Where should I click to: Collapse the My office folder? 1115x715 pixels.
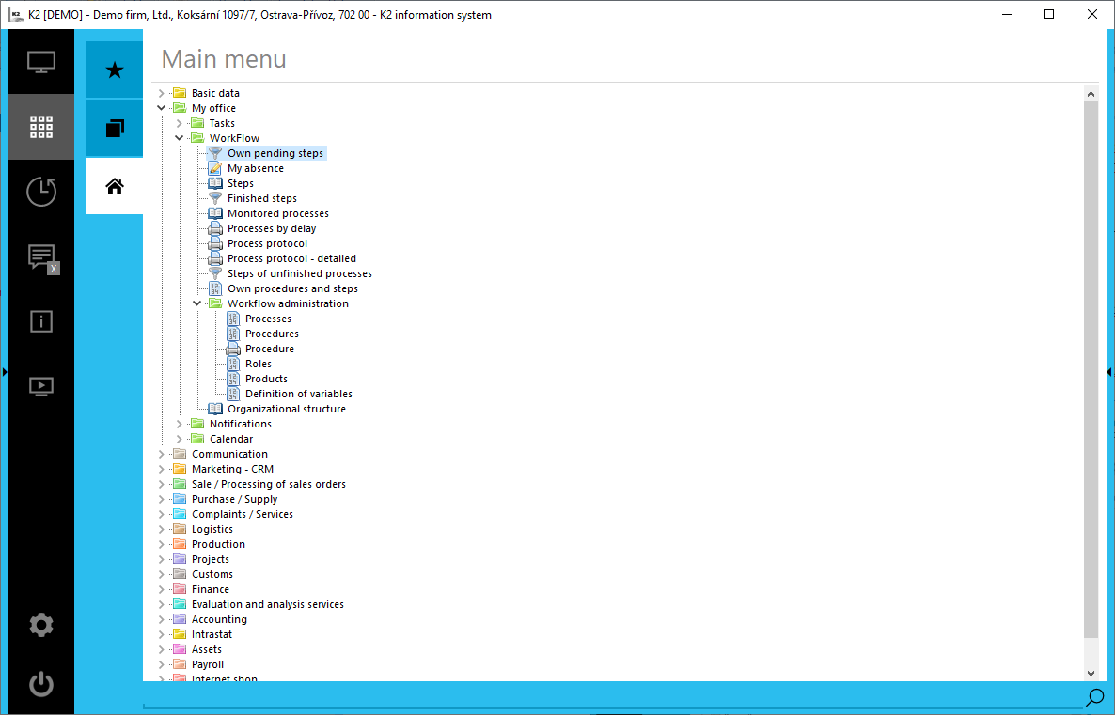tap(162, 108)
